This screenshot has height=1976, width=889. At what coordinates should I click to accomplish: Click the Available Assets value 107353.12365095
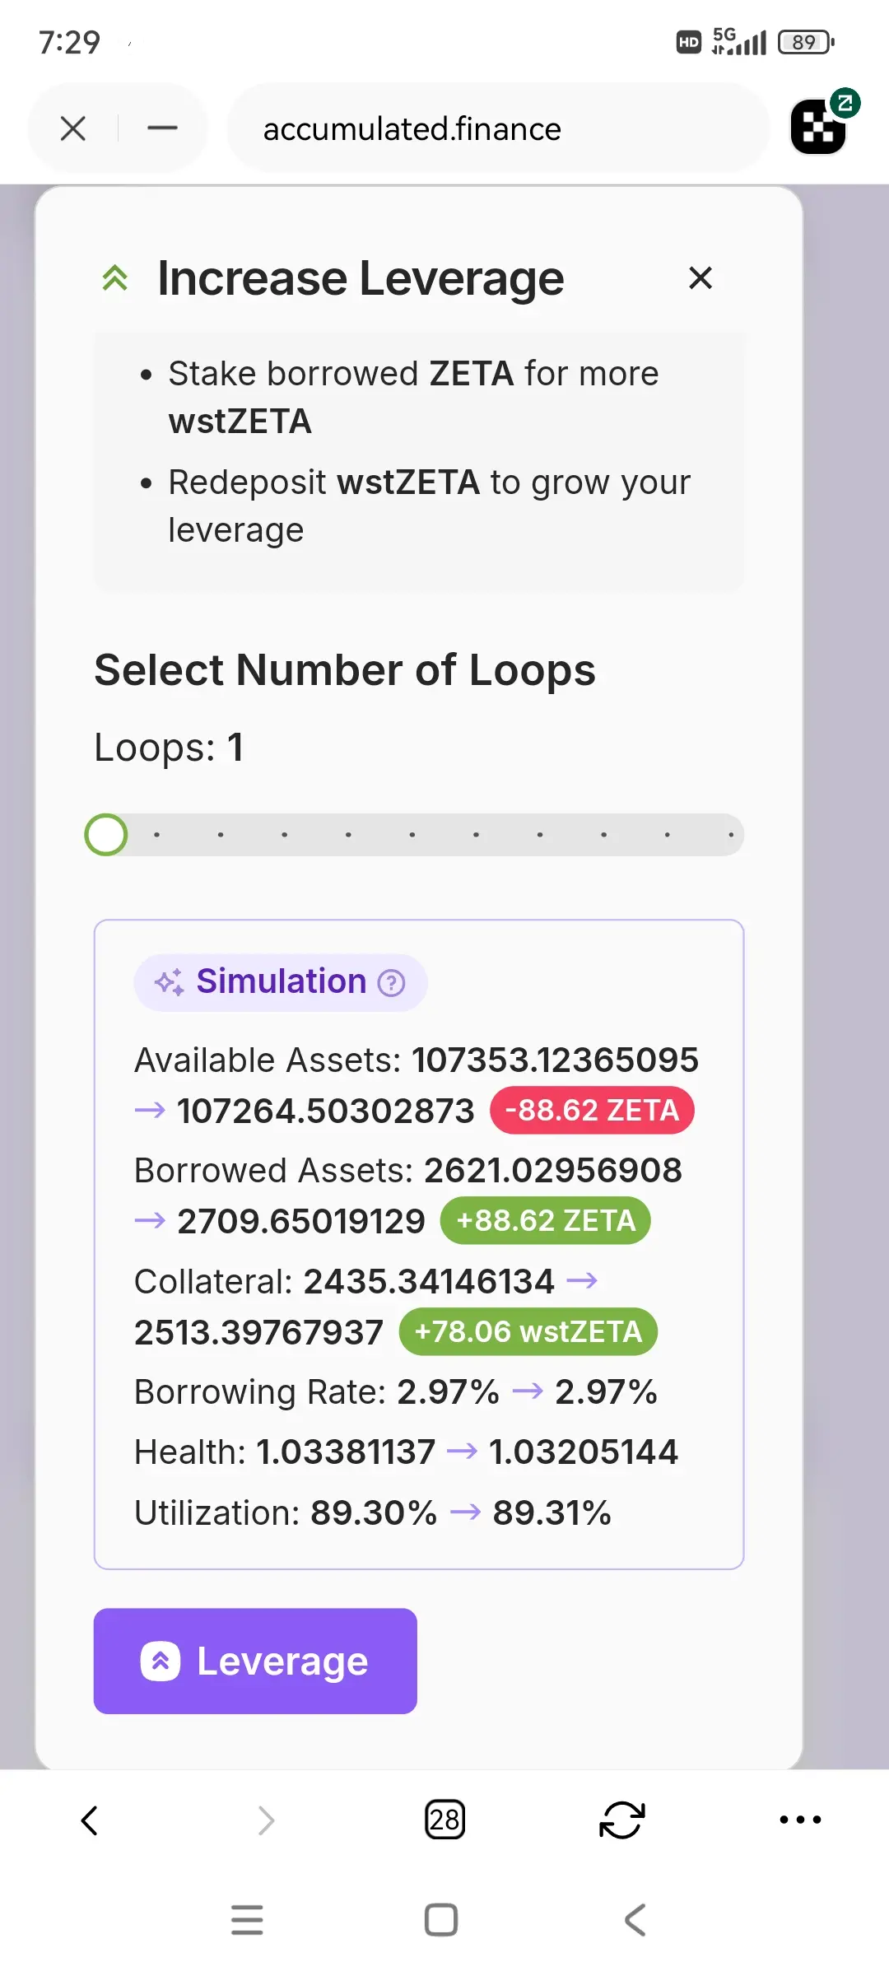tap(555, 1060)
